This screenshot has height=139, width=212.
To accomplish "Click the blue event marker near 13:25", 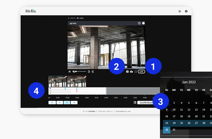I will tap(77, 89).
